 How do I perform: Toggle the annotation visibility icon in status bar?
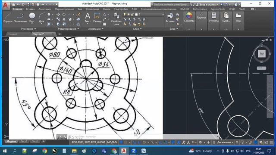click(179, 142)
